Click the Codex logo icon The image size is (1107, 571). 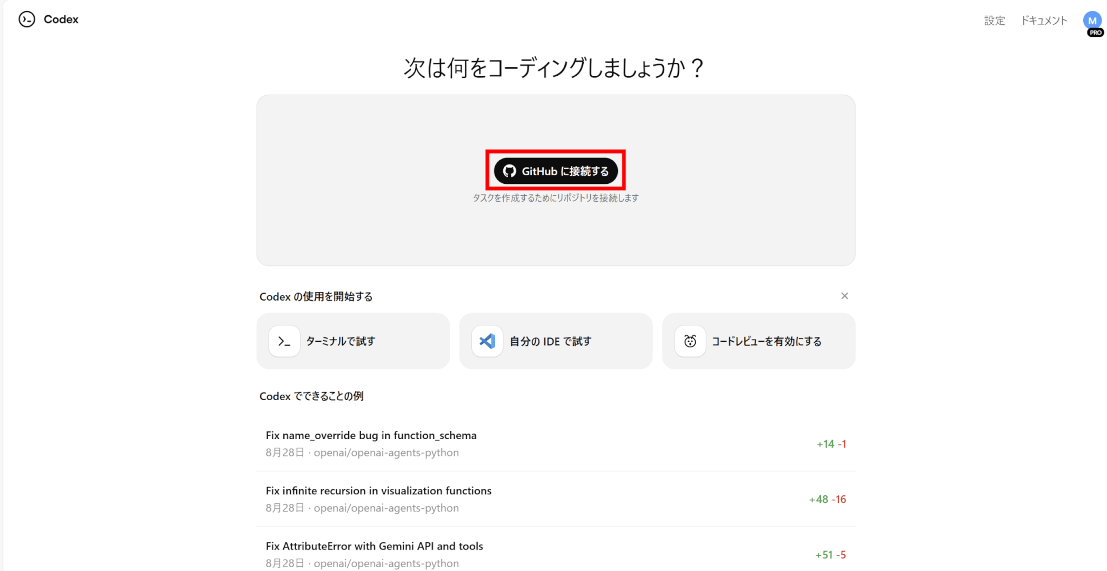coord(26,19)
